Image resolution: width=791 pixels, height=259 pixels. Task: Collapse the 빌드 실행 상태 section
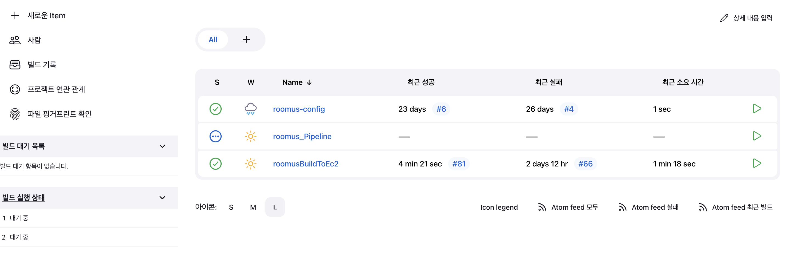tap(163, 198)
